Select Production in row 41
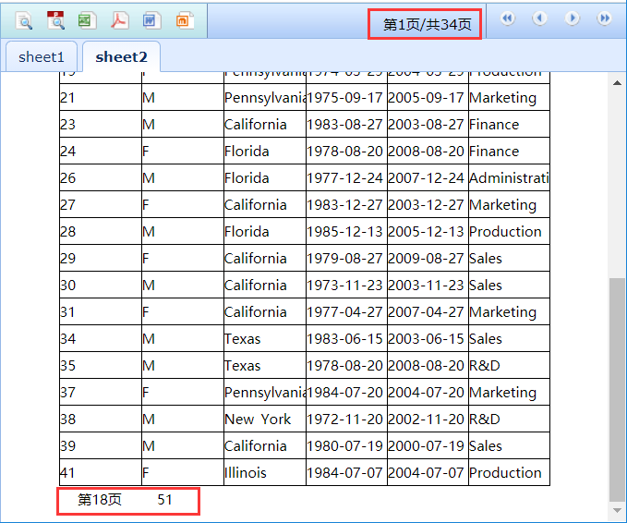This screenshot has height=523, width=627. click(509, 472)
